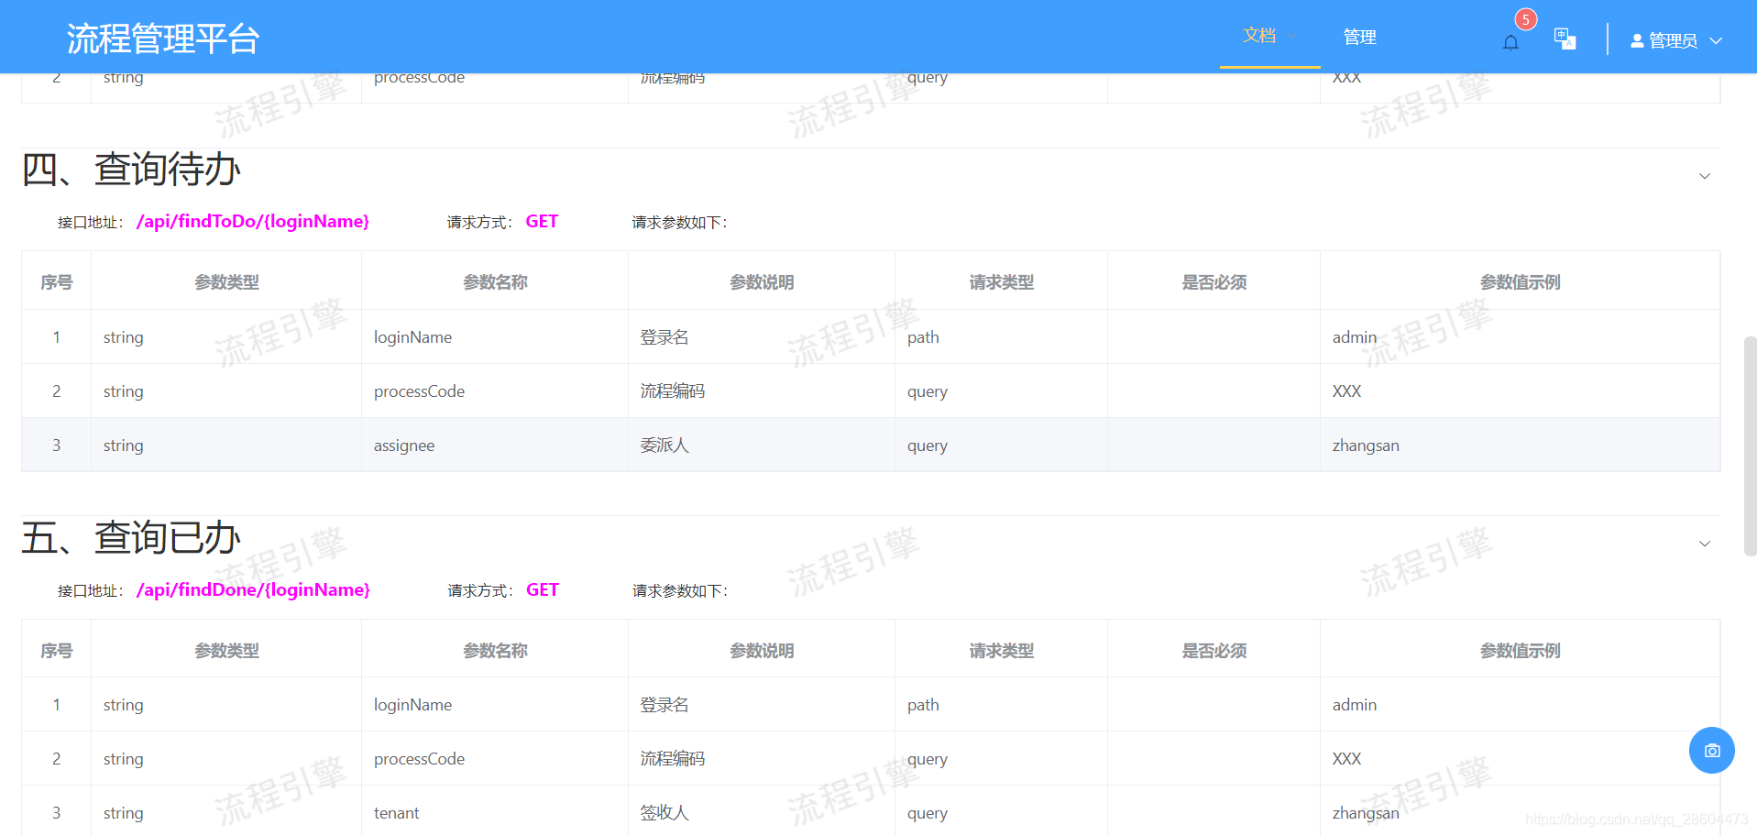This screenshot has width=1757, height=836.
Task: Click the red notification badge showing 5
Action: click(x=1525, y=19)
